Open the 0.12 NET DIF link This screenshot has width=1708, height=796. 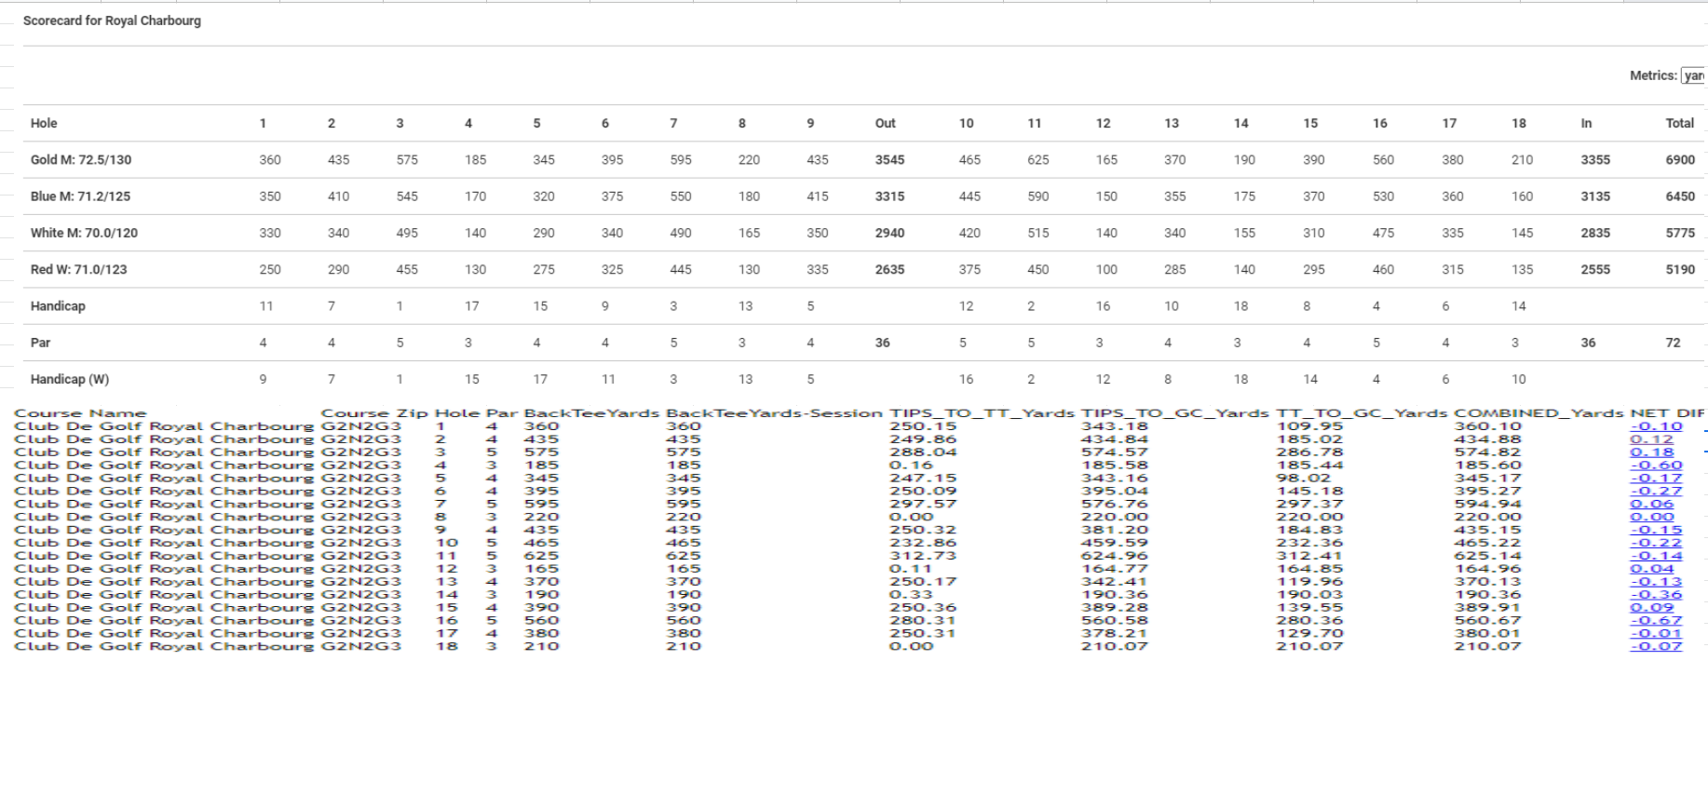(x=1651, y=439)
